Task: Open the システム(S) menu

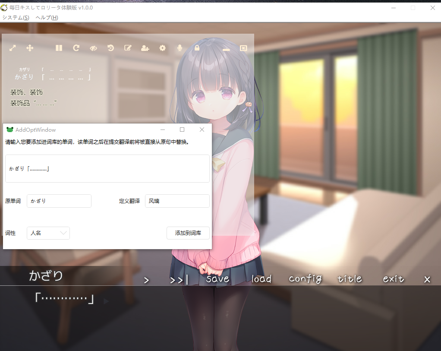Action: (16, 18)
